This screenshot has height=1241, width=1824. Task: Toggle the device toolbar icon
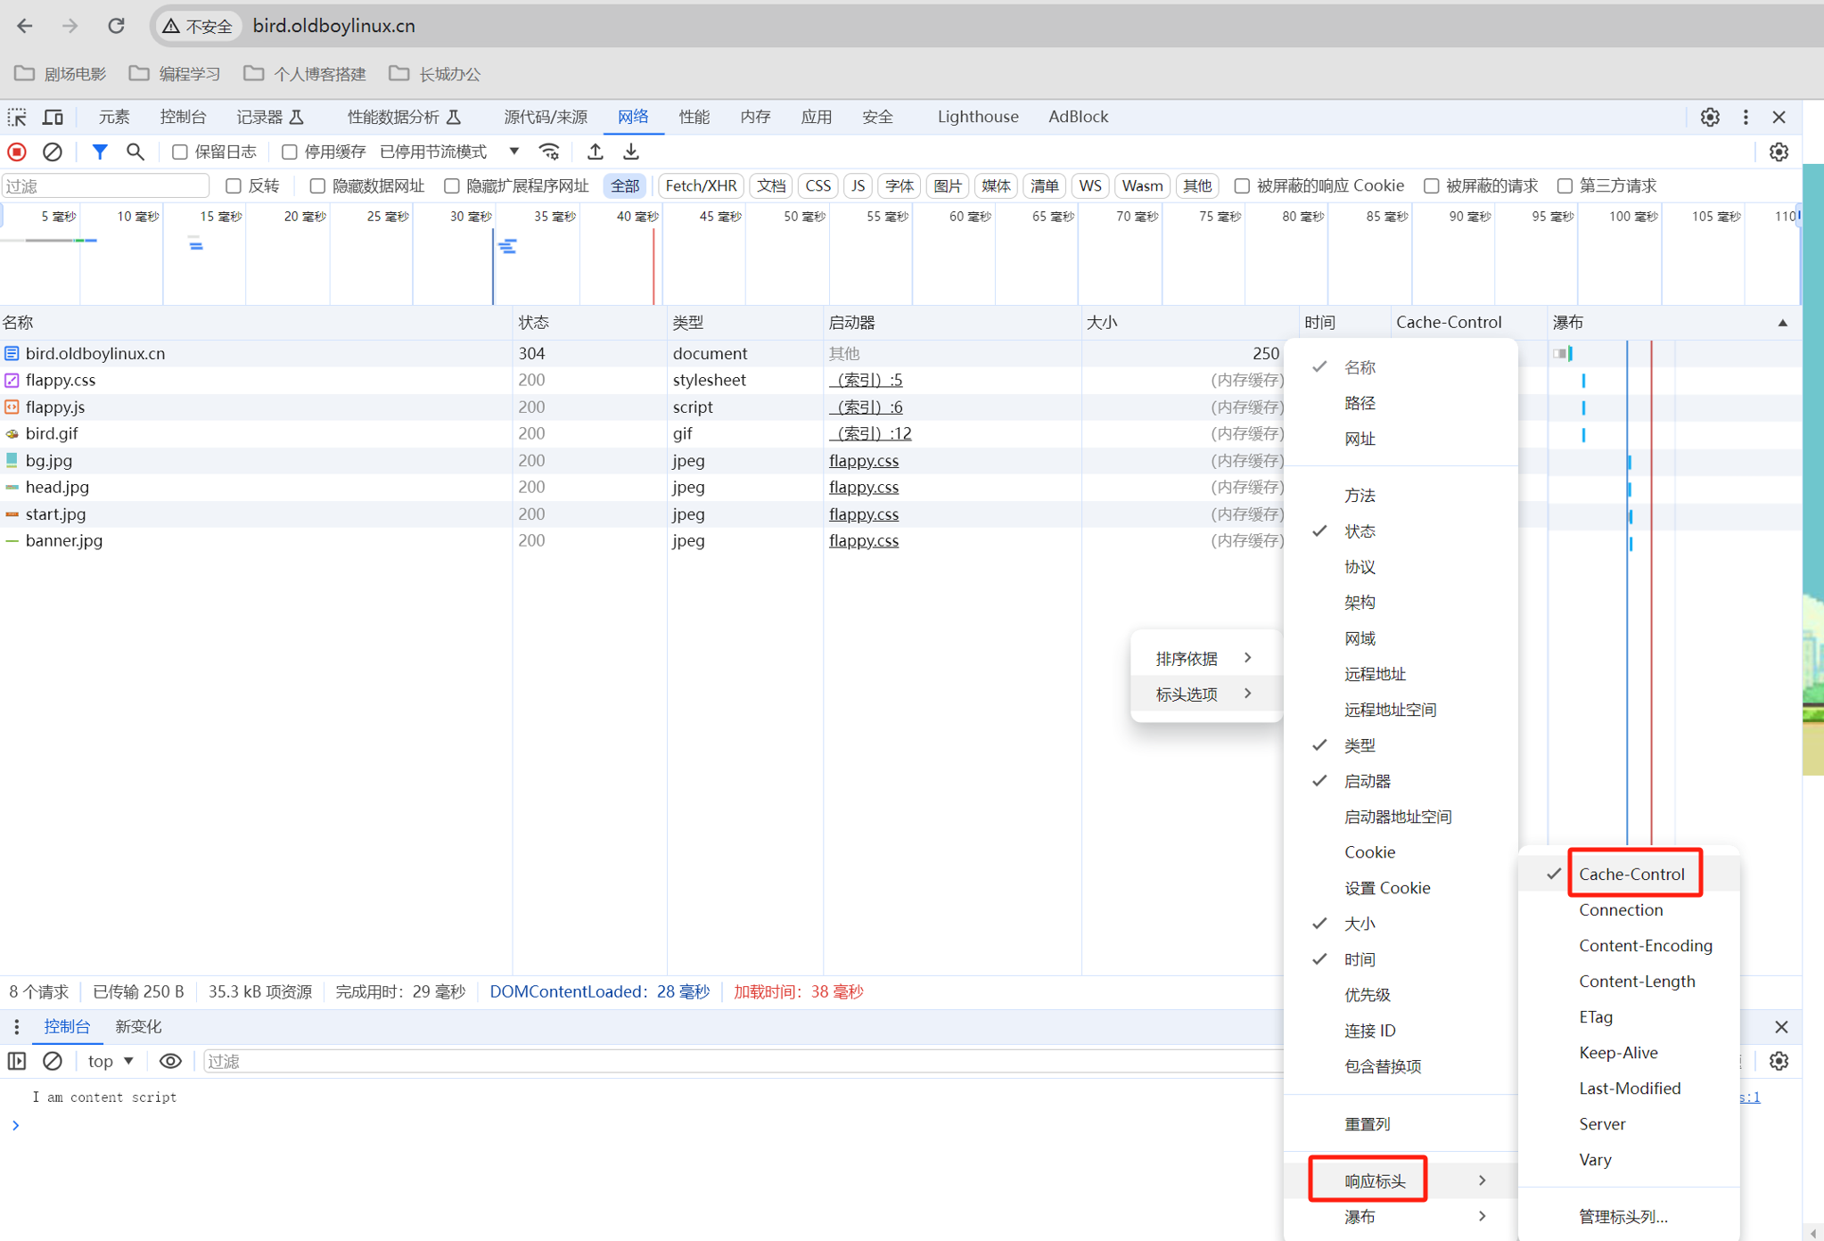(x=53, y=117)
